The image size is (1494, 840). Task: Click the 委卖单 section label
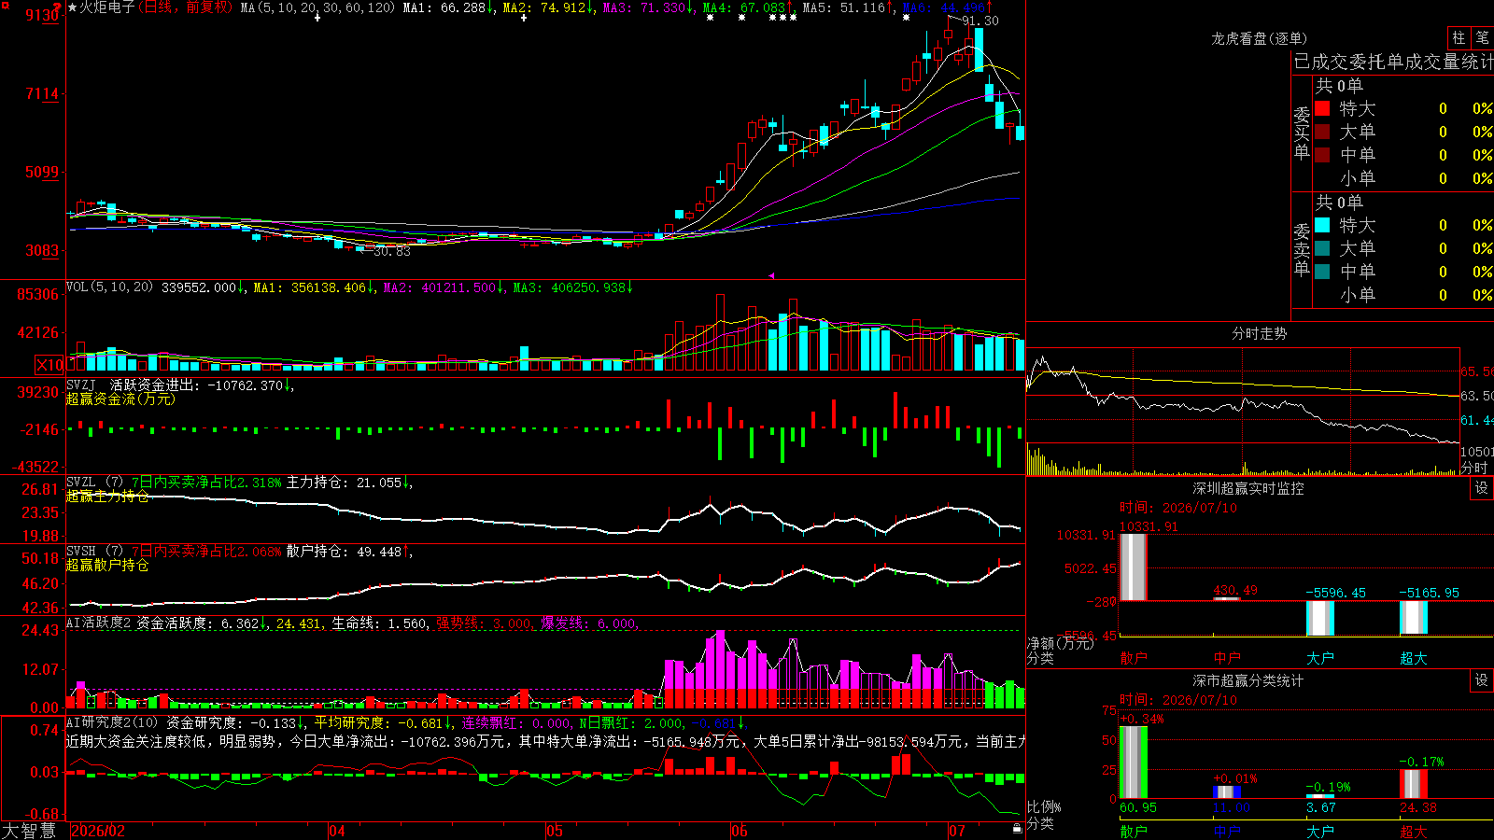click(x=1302, y=249)
